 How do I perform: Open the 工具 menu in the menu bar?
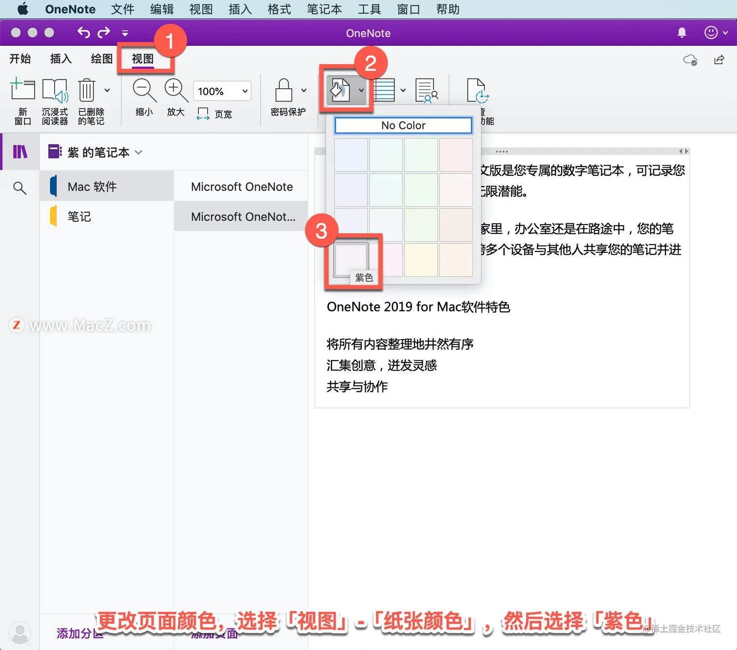[369, 9]
